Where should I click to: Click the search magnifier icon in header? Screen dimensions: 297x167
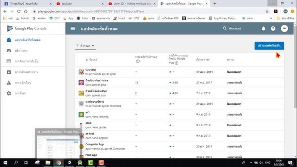(x=225, y=28)
